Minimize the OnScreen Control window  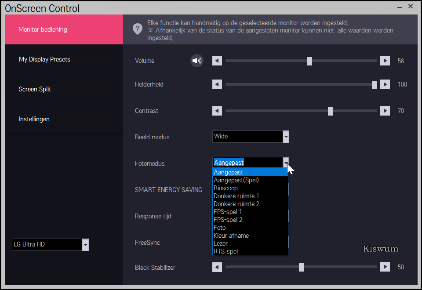399,7
